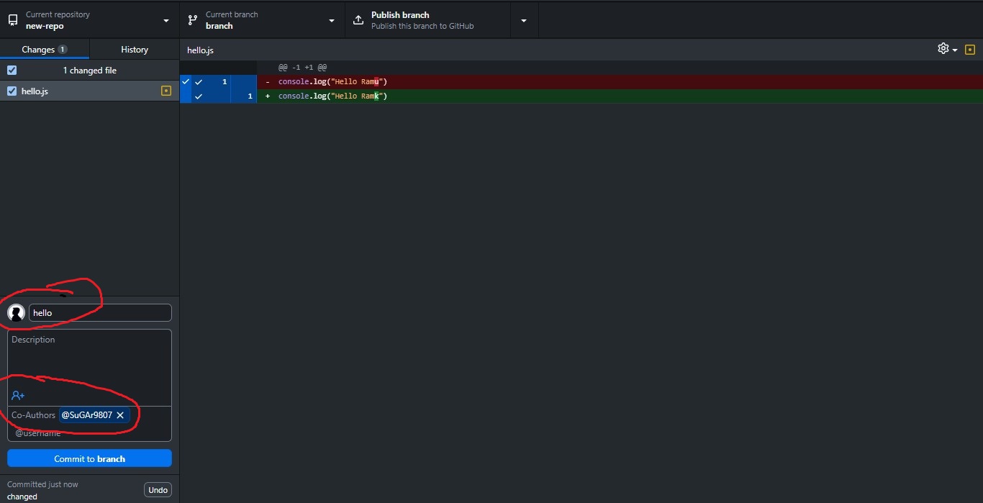Click the add co-authors person icon
983x503 pixels.
click(x=18, y=396)
